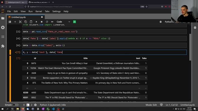Click into the active cell editing X, y

105,52
